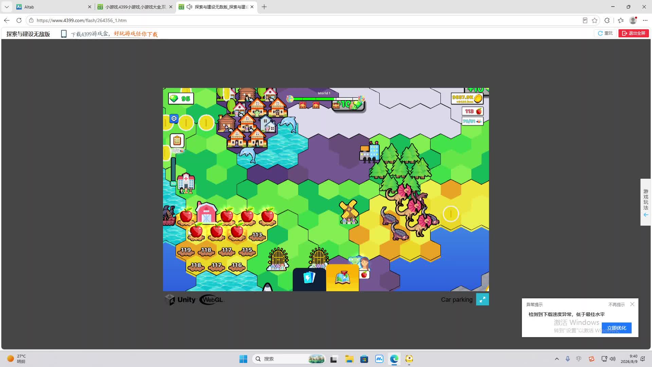Image resolution: width=652 pixels, height=367 pixels.
Task: Open the favorites list icon
Action: [621, 20]
